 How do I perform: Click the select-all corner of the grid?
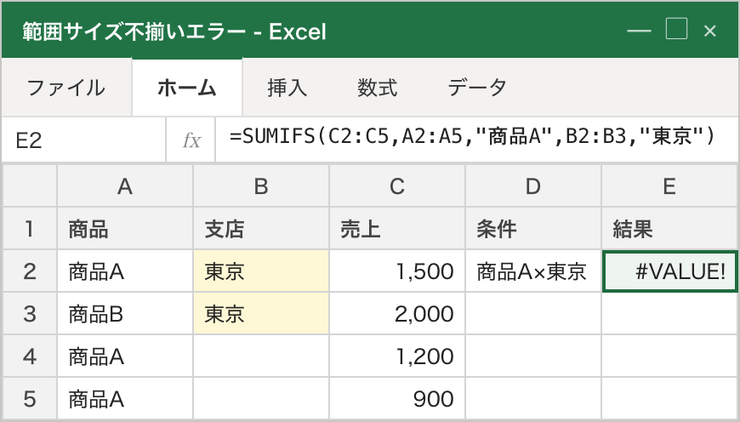pos(30,186)
